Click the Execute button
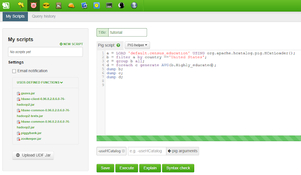Screen dimensions: 301x175 pyautogui.click(x=127, y=168)
